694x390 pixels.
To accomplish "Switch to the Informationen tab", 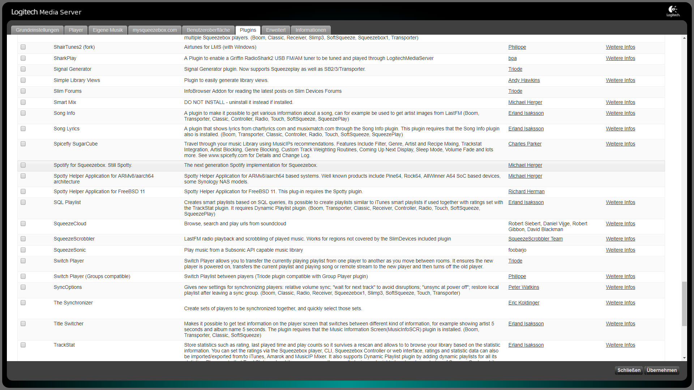I will [x=311, y=30].
